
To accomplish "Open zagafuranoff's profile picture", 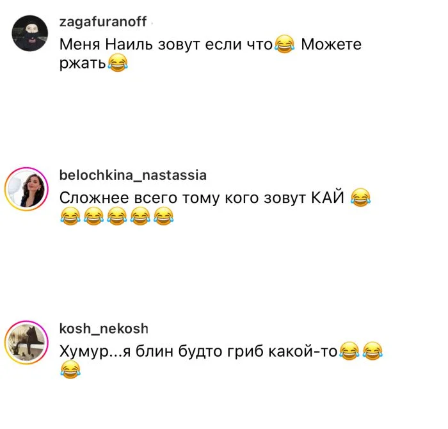I will tap(29, 33).
